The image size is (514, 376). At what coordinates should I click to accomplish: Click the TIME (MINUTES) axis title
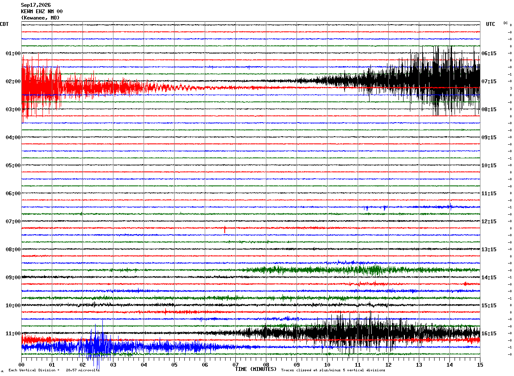coord(256,369)
